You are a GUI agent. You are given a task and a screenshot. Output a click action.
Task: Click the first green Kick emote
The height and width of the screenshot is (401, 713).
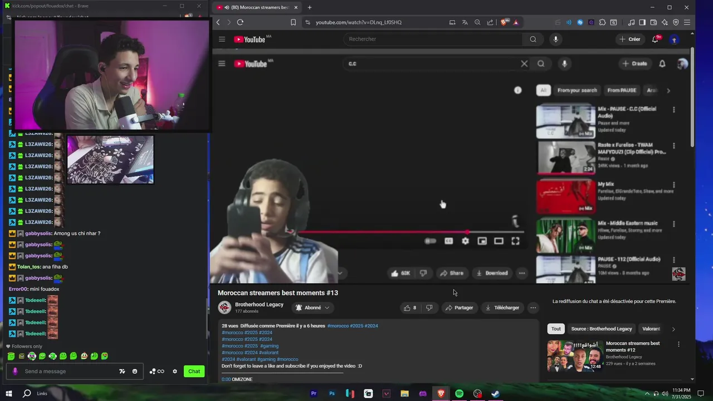(x=11, y=356)
